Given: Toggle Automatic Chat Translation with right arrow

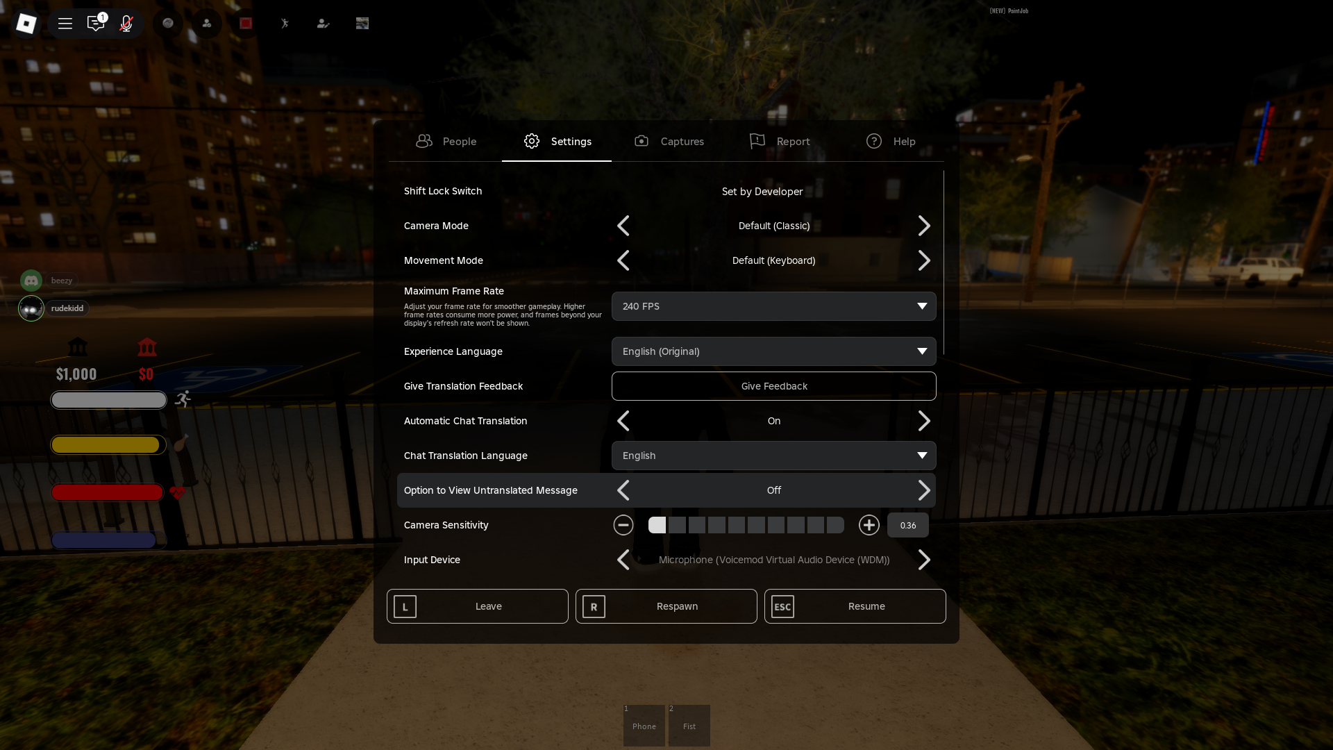Looking at the screenshot, I should [924, 421].
